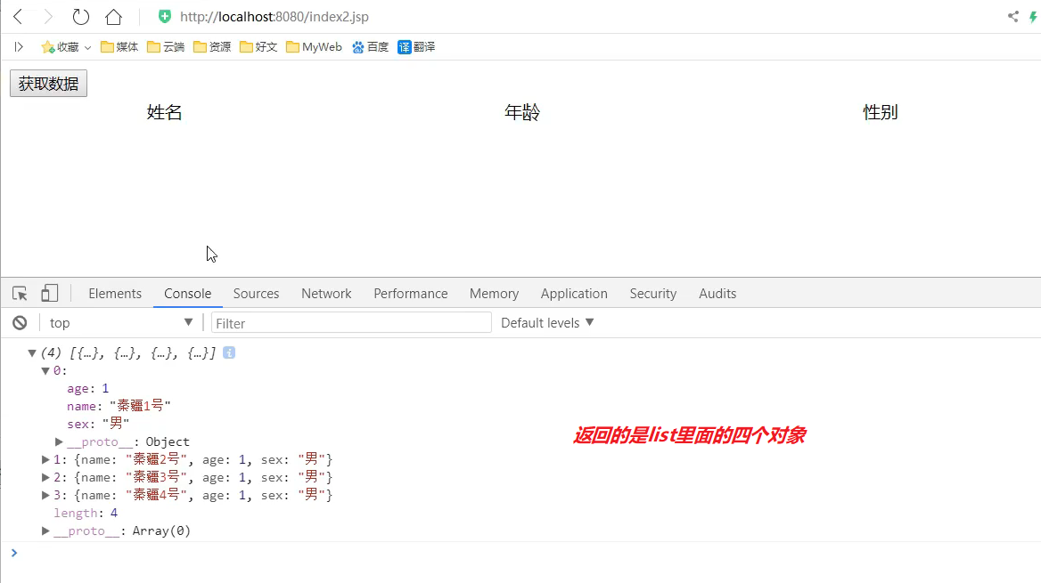1041x583 pixels.
Task: Open Baidu from the favorites bar
Action: click(369, 46)
